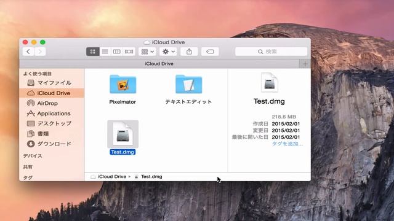Close the Finder window with red button
This screenshot has height=221, width=394.
(x=25, y=42)
